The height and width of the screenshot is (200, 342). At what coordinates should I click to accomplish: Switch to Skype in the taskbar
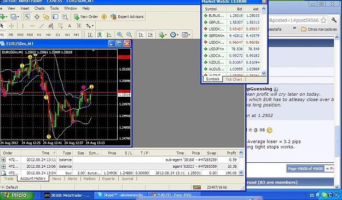(x=121, y=195)
